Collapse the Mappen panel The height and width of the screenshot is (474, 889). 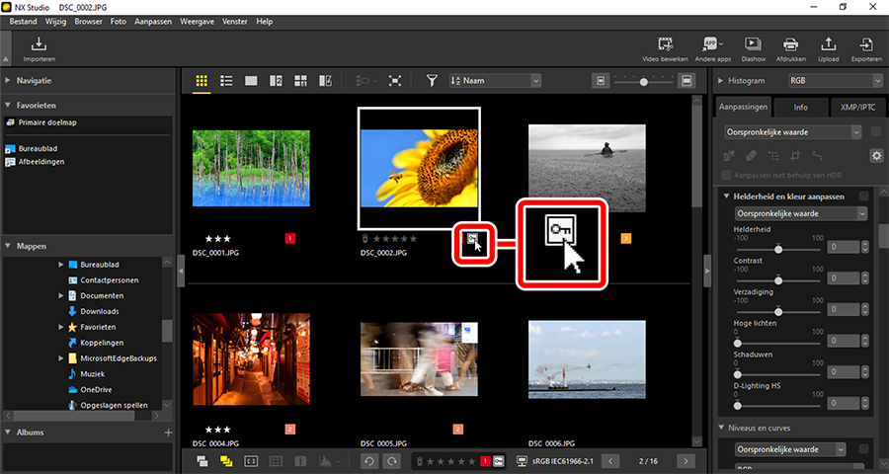point(8,246)
